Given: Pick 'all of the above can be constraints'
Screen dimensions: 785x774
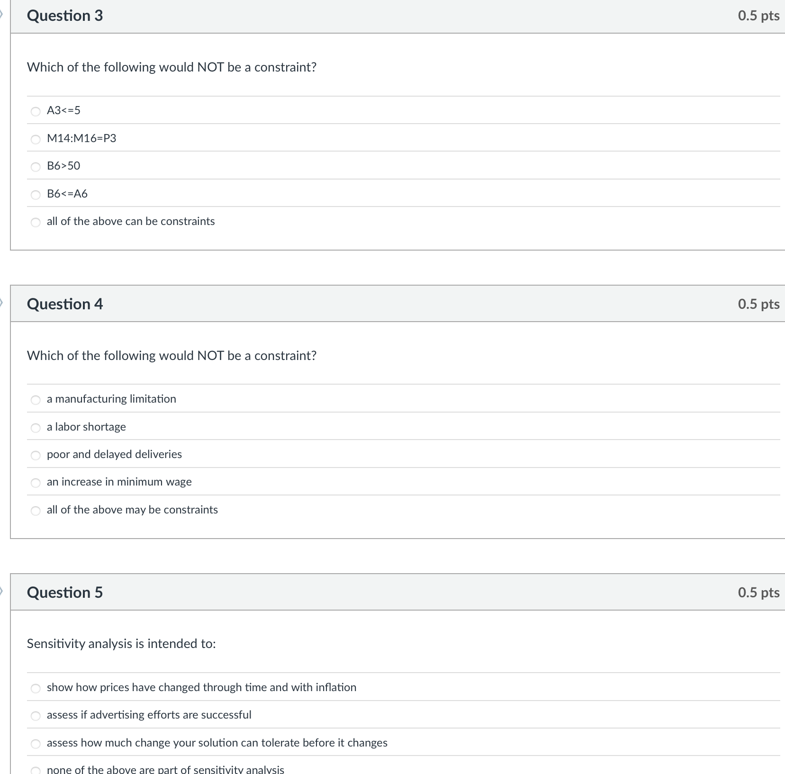Looking at the screenshot, I should [x=36, y=222].
